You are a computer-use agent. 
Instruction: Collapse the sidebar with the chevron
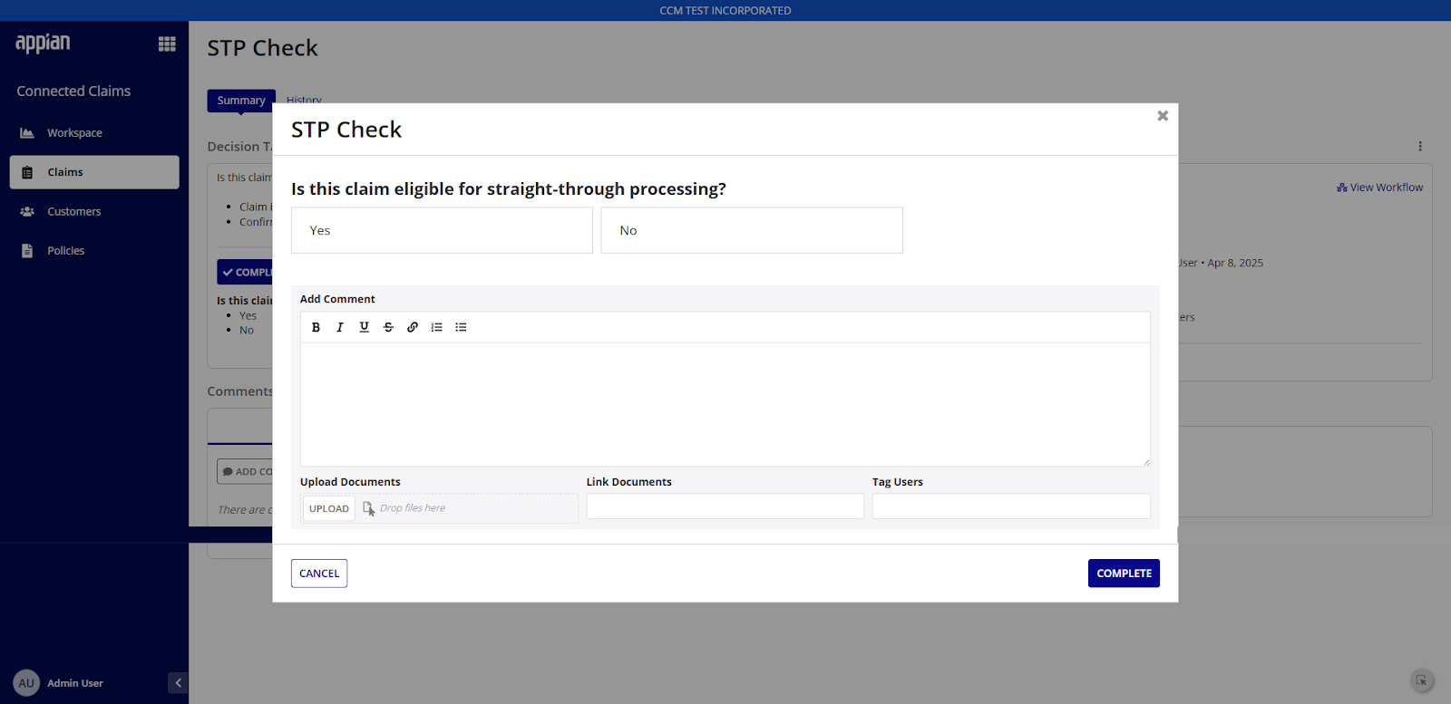(x=178, y=683)
